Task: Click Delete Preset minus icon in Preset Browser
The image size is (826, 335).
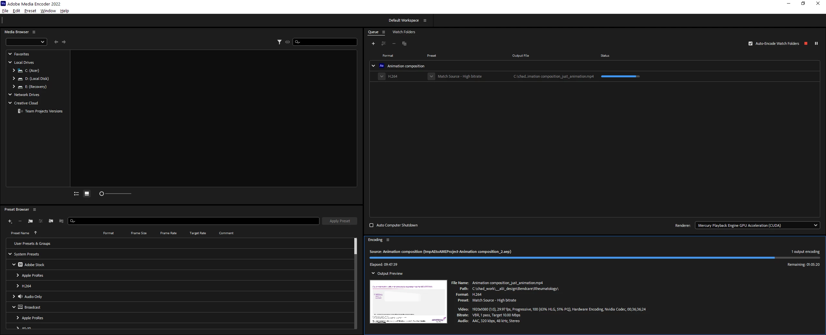Action: 20,221
